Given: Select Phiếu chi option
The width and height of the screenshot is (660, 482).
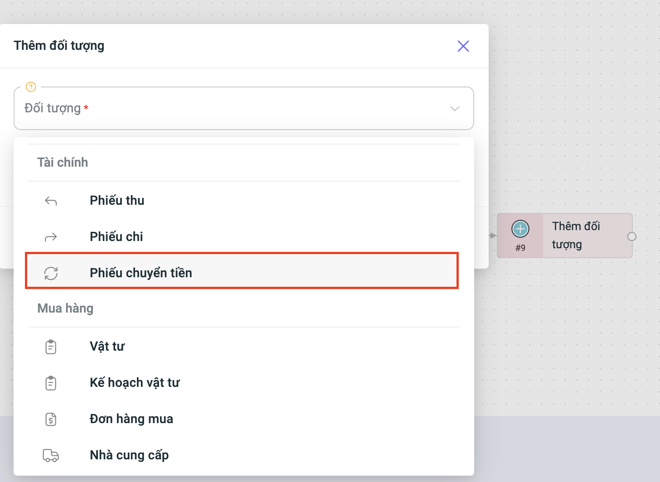Looking at the screenshot, I should pyautogui.click(x=116, y=237).
